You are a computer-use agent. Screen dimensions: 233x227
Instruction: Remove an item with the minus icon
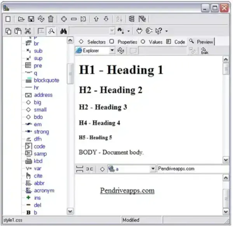[x=74, y=19]
